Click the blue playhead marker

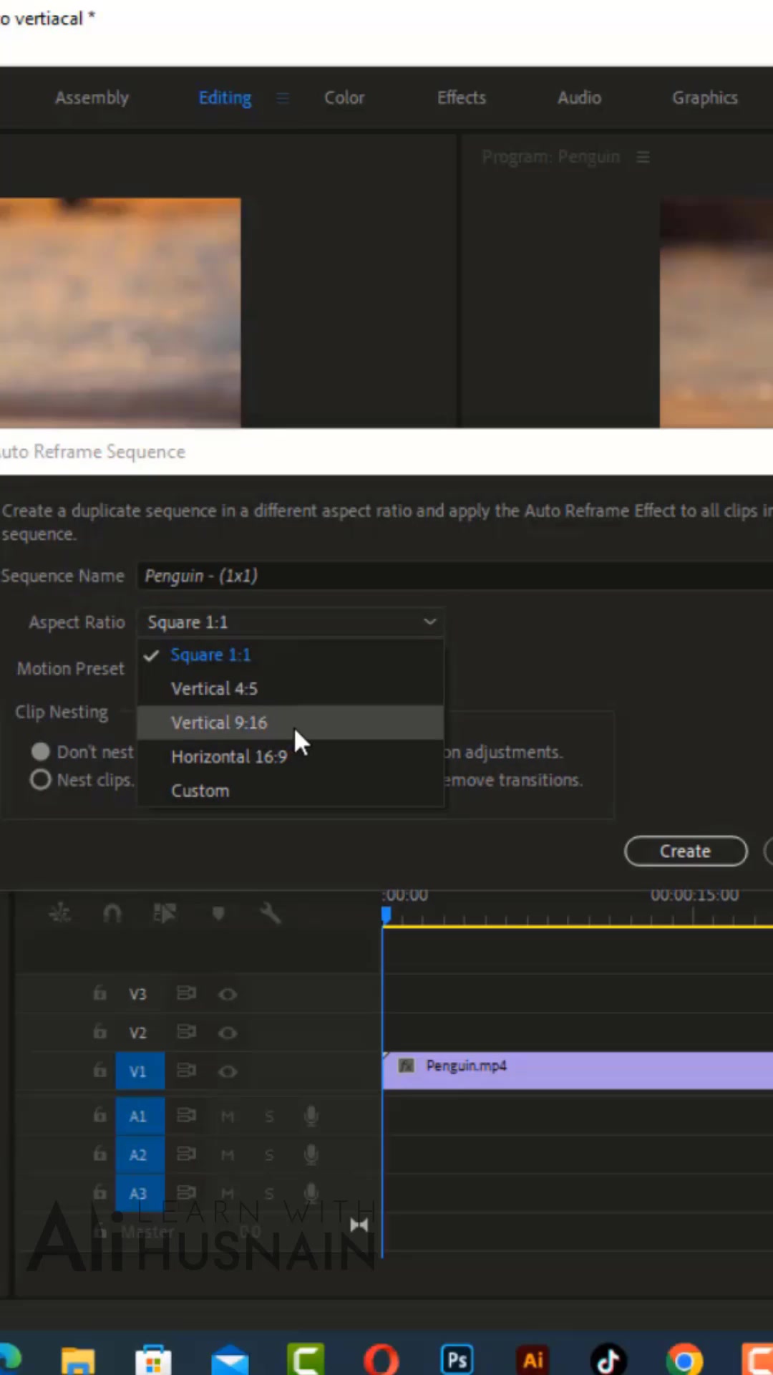point(386,915)
